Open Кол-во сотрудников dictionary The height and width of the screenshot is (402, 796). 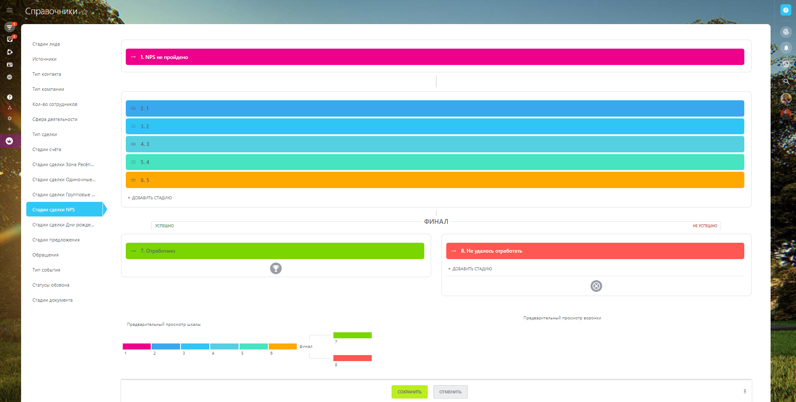tap(55, 104)
